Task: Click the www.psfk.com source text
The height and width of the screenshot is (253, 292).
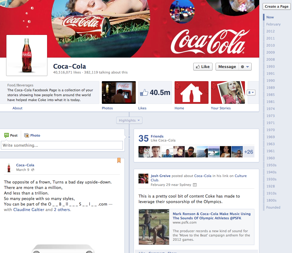Action: [184, 222]
